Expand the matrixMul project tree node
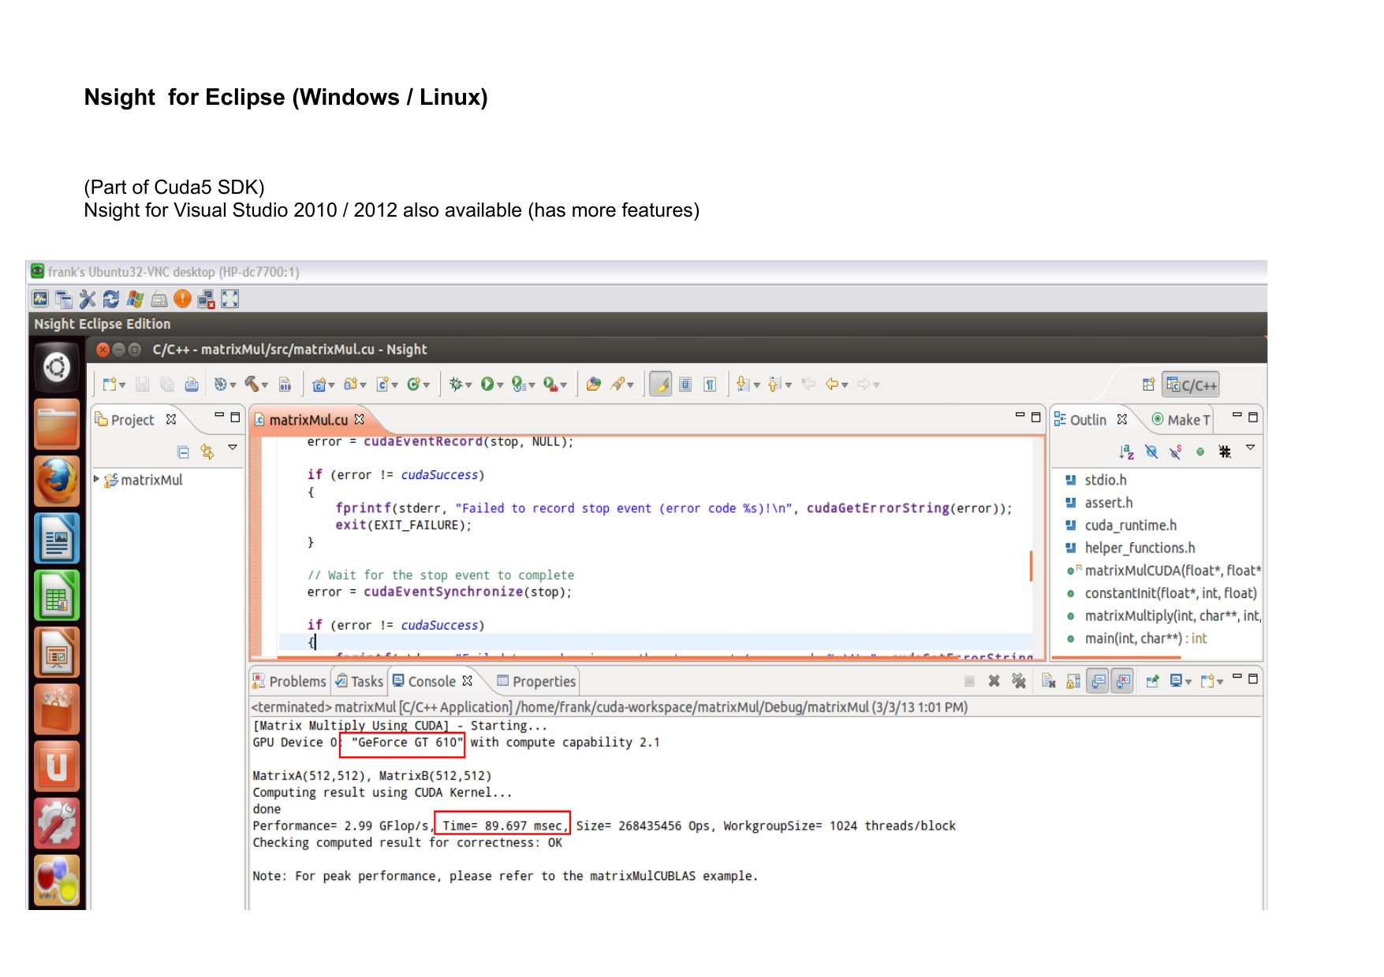 [97, 479]
